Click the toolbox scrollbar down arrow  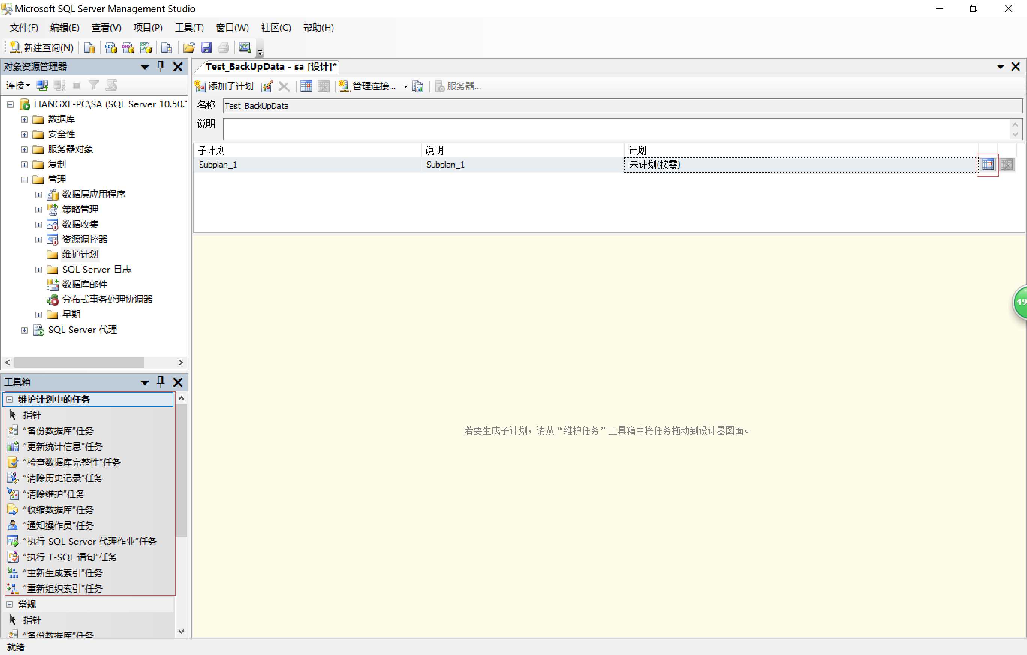tap(181, 632)
